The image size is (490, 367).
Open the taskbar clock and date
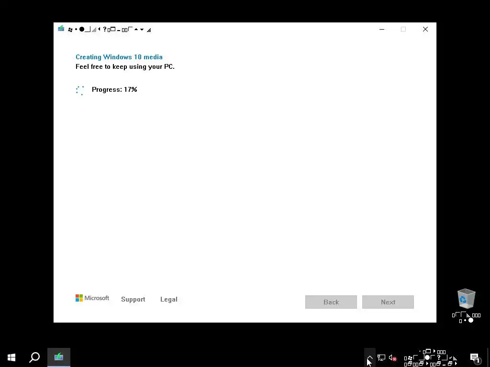[x=431, y=357]
